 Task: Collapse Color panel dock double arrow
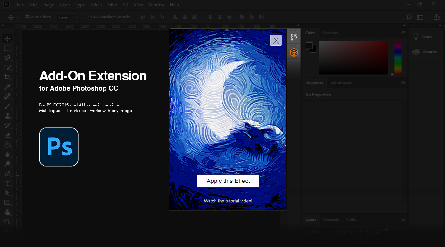click(x=404, y=25)
